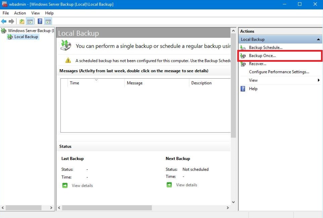
Task: Open the File menu
Action: tap(6, 13)
